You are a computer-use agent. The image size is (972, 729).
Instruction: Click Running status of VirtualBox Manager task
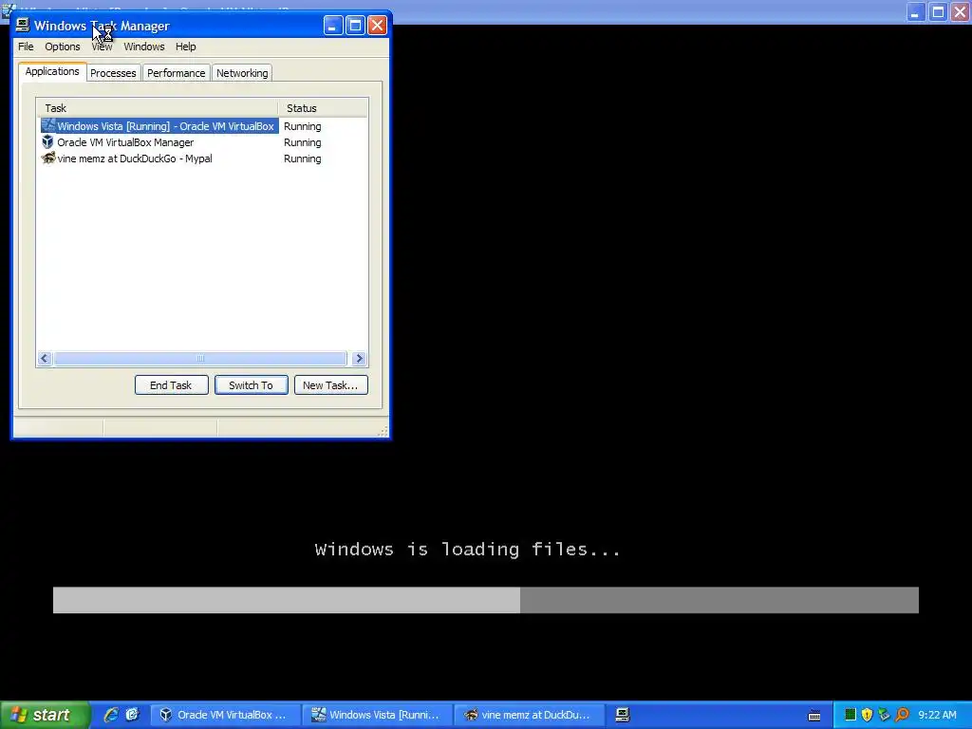[302, 142]
